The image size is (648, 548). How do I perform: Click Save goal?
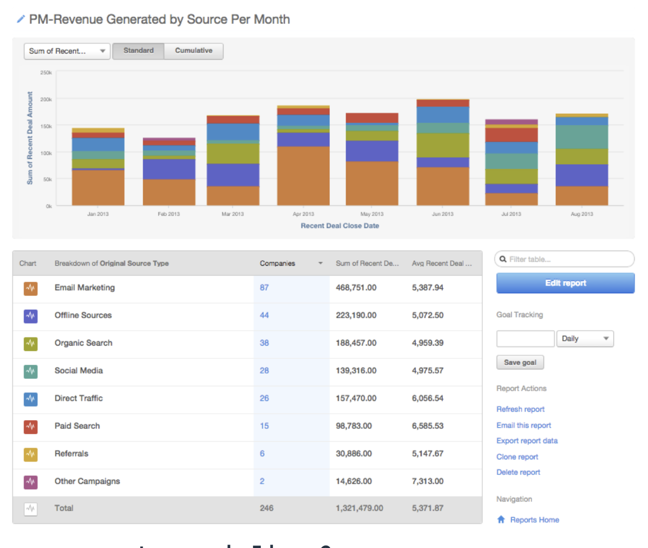[520, 362]
